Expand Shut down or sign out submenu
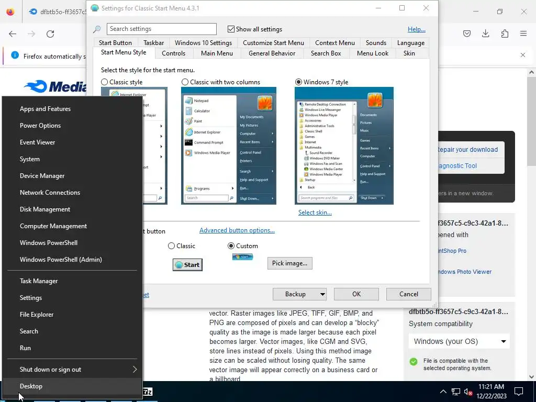Screen dimensions: 536x402 coord(135,369)
